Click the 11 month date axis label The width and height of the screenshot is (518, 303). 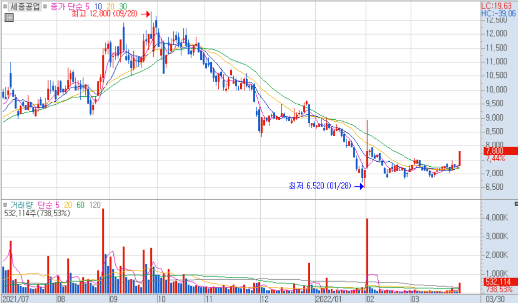click(209, 299)
